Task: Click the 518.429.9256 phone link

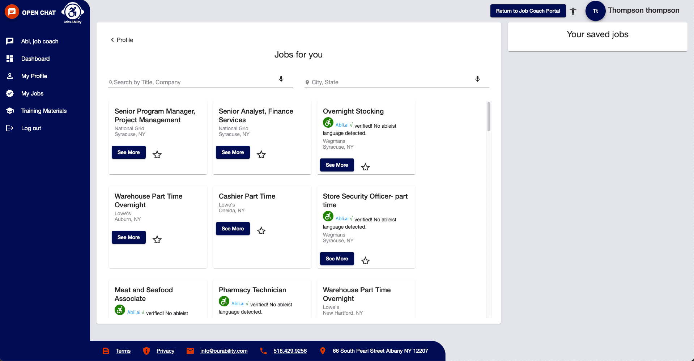Action: pyautogui.click(x=290, y=351)
